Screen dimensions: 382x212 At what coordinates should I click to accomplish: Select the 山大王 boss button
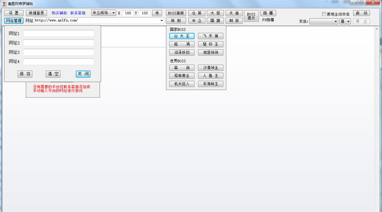[182, 36]
